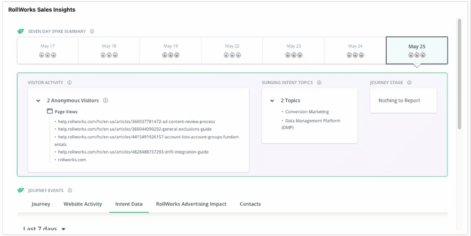471x236 pixels.
Task: Open the drift-integration-guide page link
Action: [133, 152]
